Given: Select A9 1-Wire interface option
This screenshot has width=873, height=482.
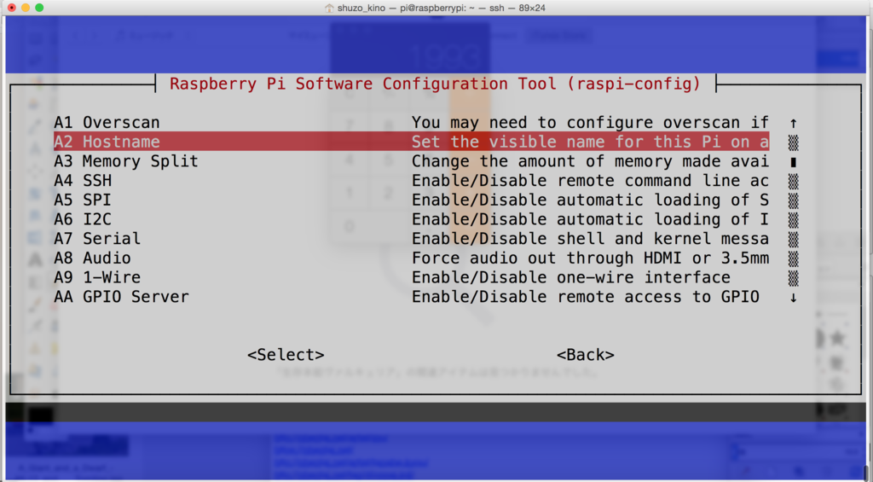Looking at the screenshot, I should tap(411, 277).
